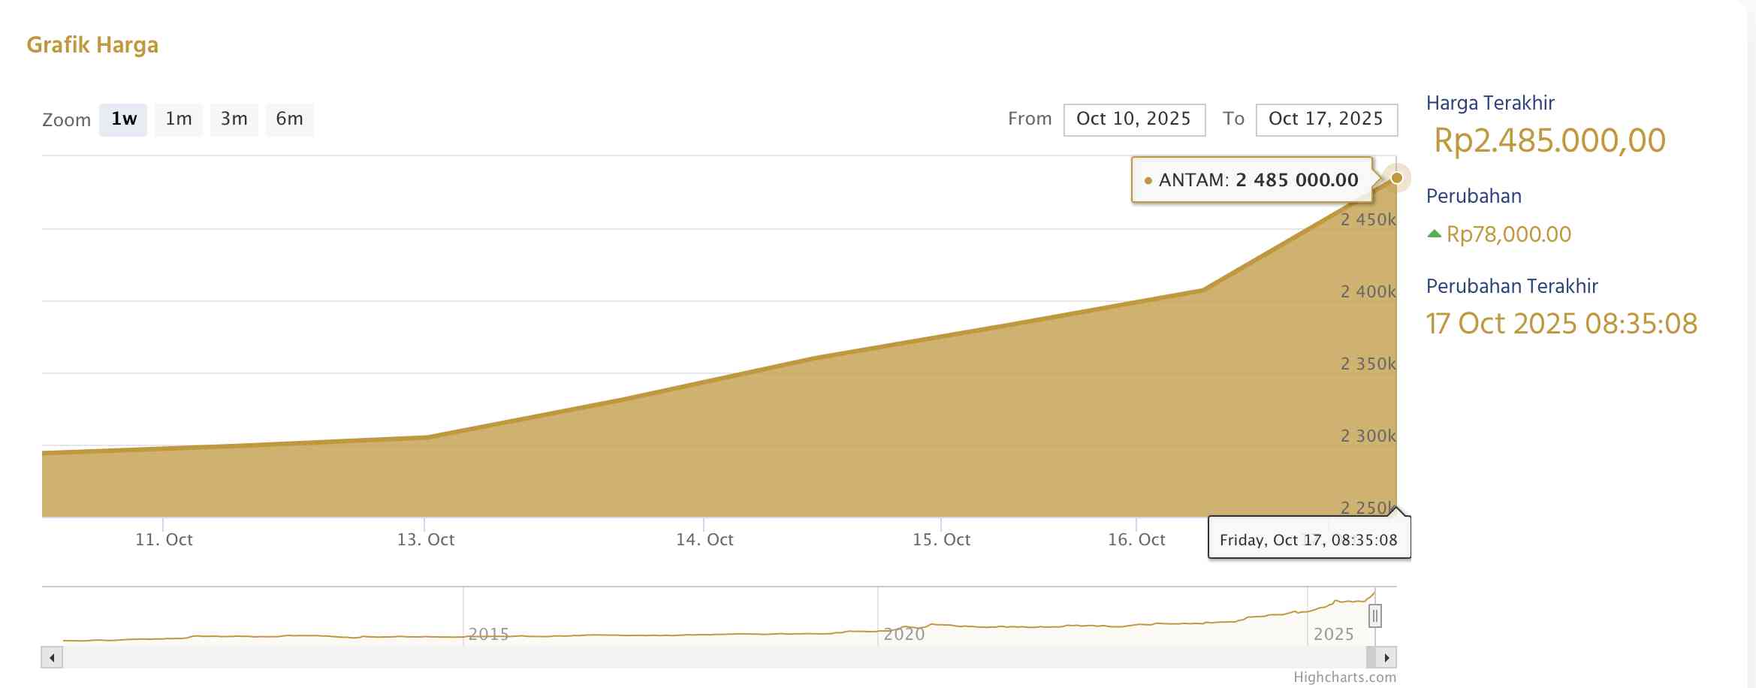
Task: Switch zoom range to 1m
Action: [179, 119]
